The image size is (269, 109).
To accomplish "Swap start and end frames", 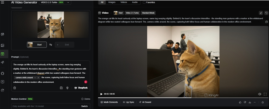I will (51, 45).
